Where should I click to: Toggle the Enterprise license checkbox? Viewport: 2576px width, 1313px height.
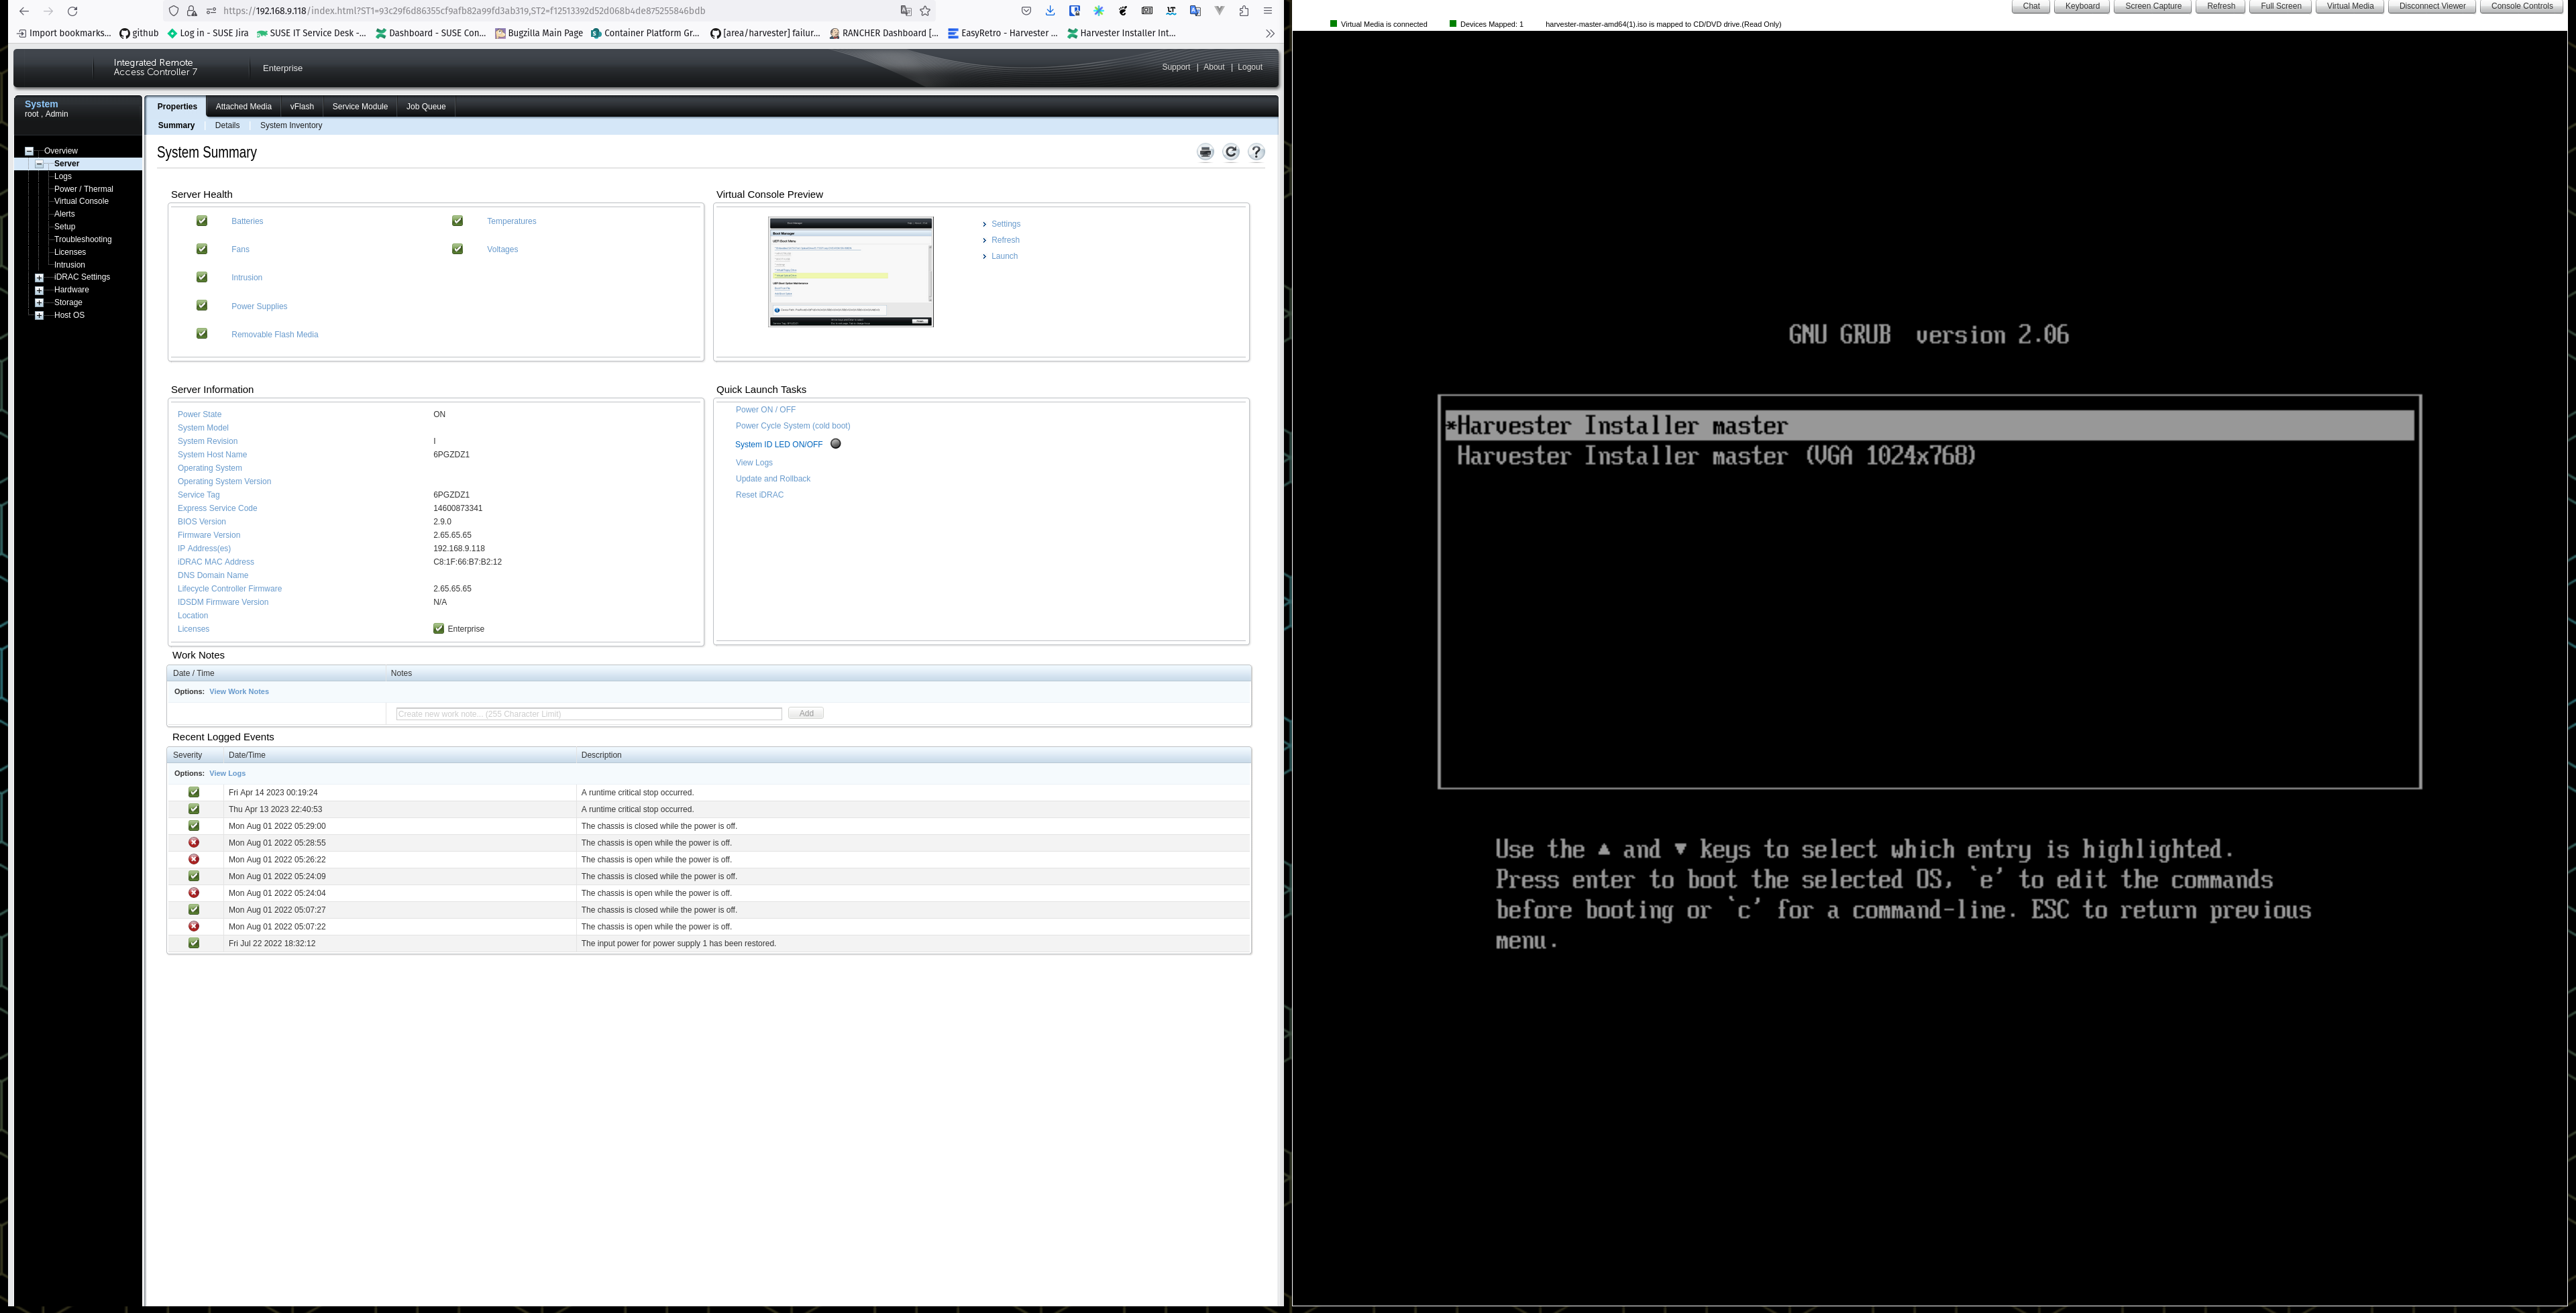(x=438, y=628)
